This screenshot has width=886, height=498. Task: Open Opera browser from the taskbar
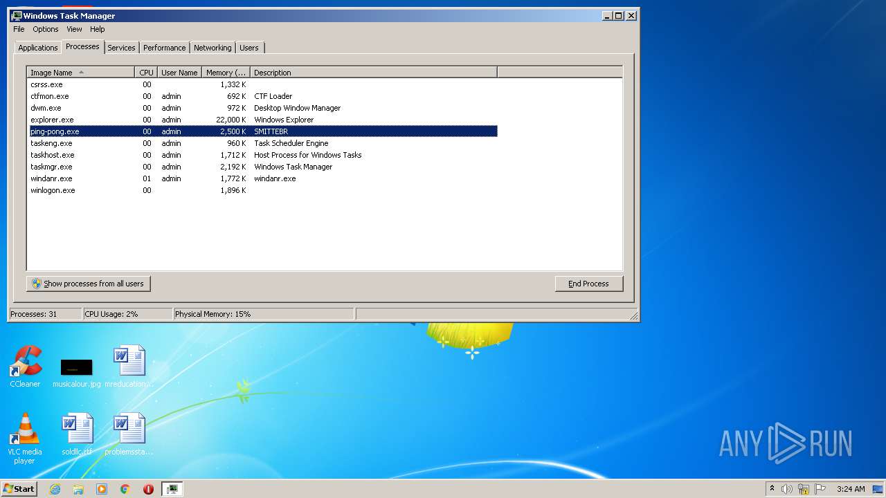point(148,489)
